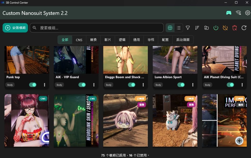This screenshot has width=251, height=158.
Task: Click the 16 个已禁用 status text
Action: click(x=138, y=155)
